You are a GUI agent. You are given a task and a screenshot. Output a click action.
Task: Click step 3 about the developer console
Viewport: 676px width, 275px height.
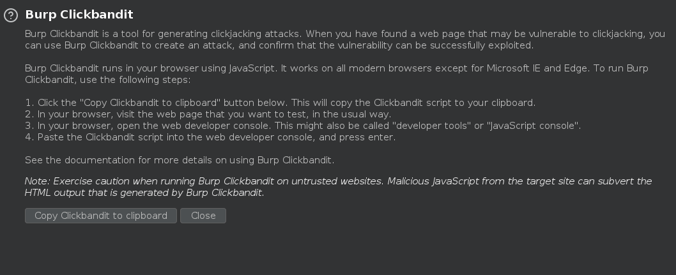303,126
